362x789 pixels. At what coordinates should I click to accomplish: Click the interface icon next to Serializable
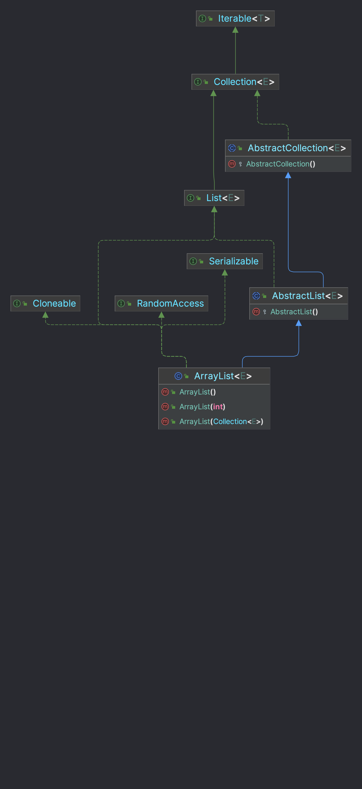(193, 261)
